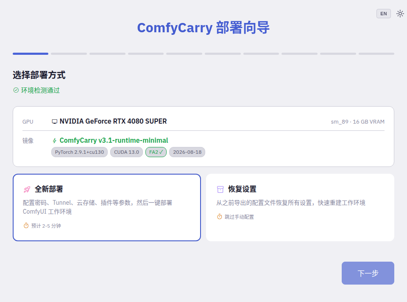Click the timer icon beside 跳过手动配置

click(220, 217)
